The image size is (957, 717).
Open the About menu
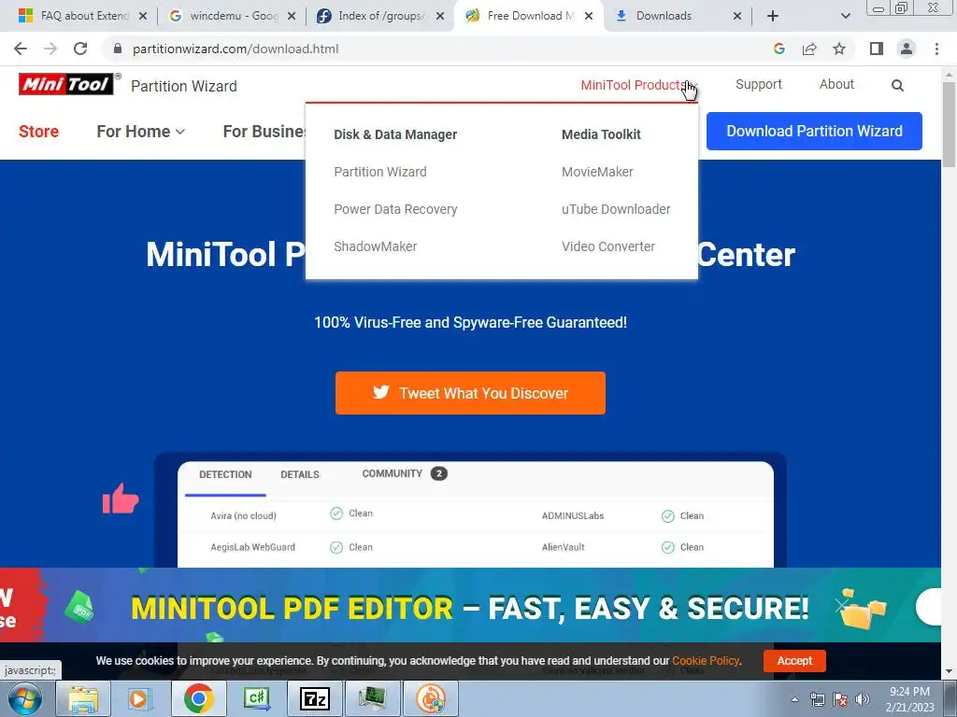[836, 84]
